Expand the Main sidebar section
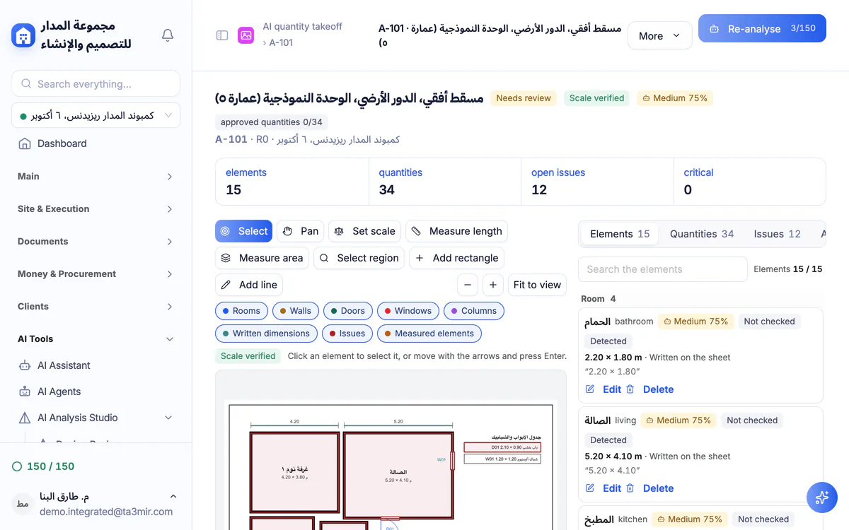Screen dimensions: 849x530 click(x=96, y=177)
